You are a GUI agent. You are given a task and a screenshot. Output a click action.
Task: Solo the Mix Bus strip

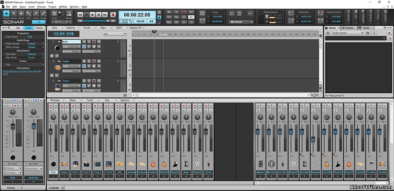pos(274,106)
